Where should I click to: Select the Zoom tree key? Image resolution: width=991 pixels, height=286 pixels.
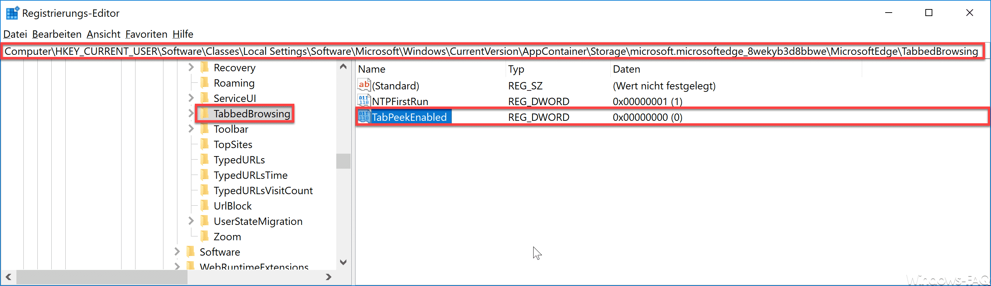point(227,237)
